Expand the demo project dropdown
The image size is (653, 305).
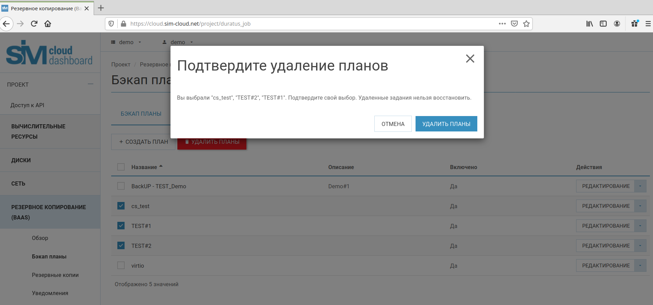[x=126, y=42]
